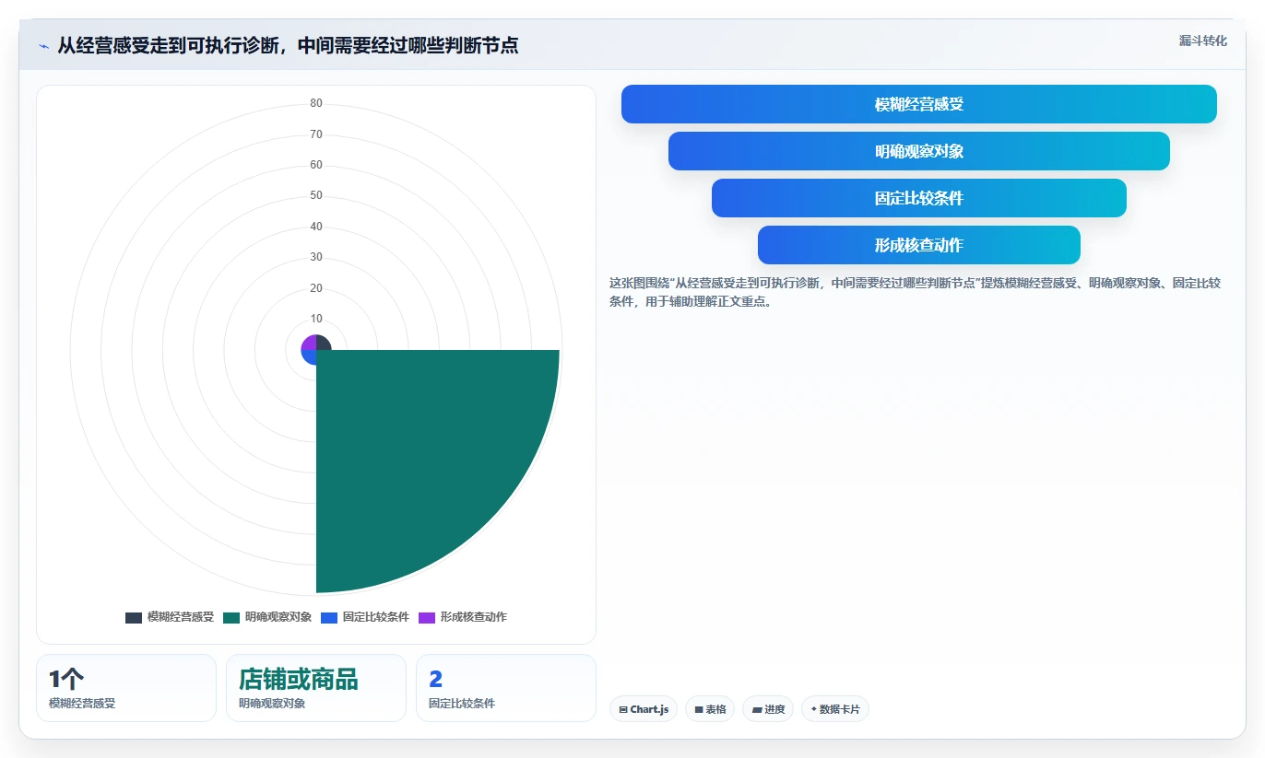Click the small blue segment at chart center
Screen dimensions: 1265x758
click(309, 356)
